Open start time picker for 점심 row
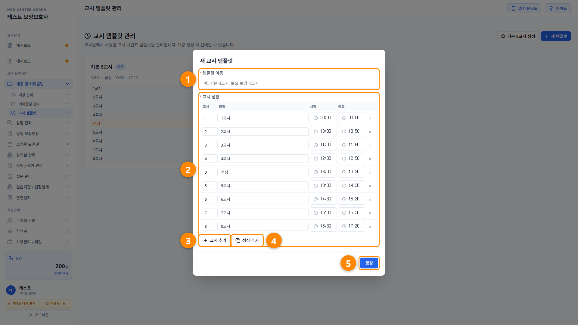Image resolution: width=578 pixels, height=325 pixels. coord(323,172)
